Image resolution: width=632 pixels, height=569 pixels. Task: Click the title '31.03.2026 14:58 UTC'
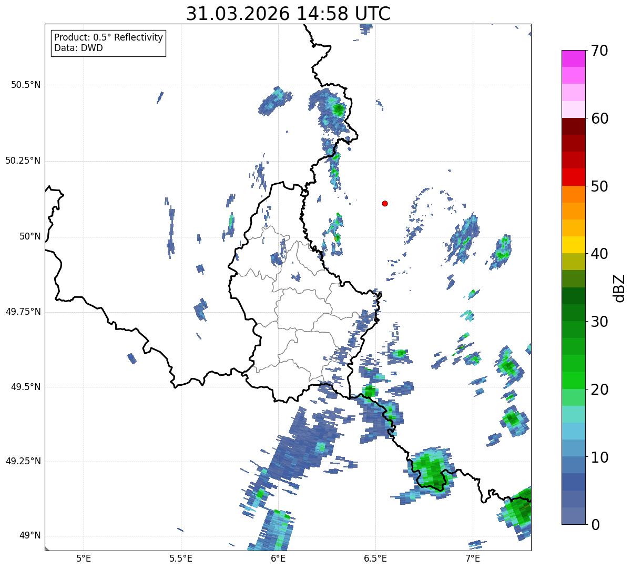(x=288, y=14)
